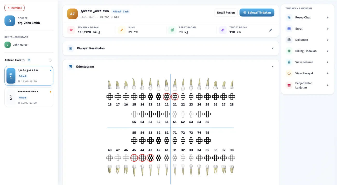The image size is (337, 185).
Task: Click the D doctor avatar
Action: click(x=10, y=21)
